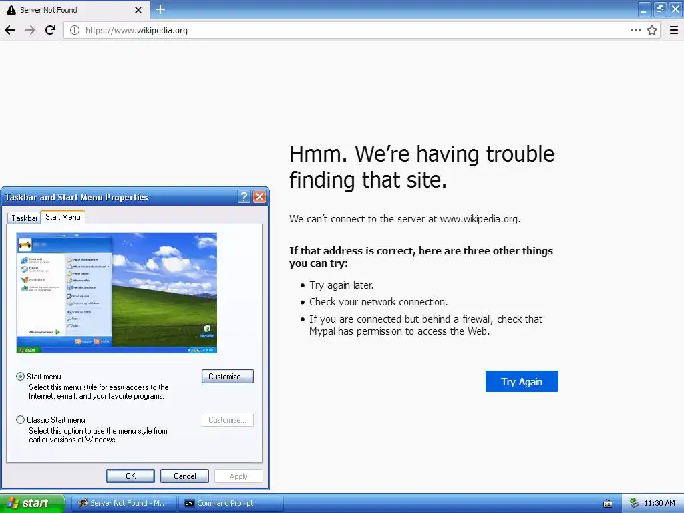This screenshot has width=684, height=513.
Task: Click the 'Try again later.' bullet text
Action: click(x=341, y=285)
